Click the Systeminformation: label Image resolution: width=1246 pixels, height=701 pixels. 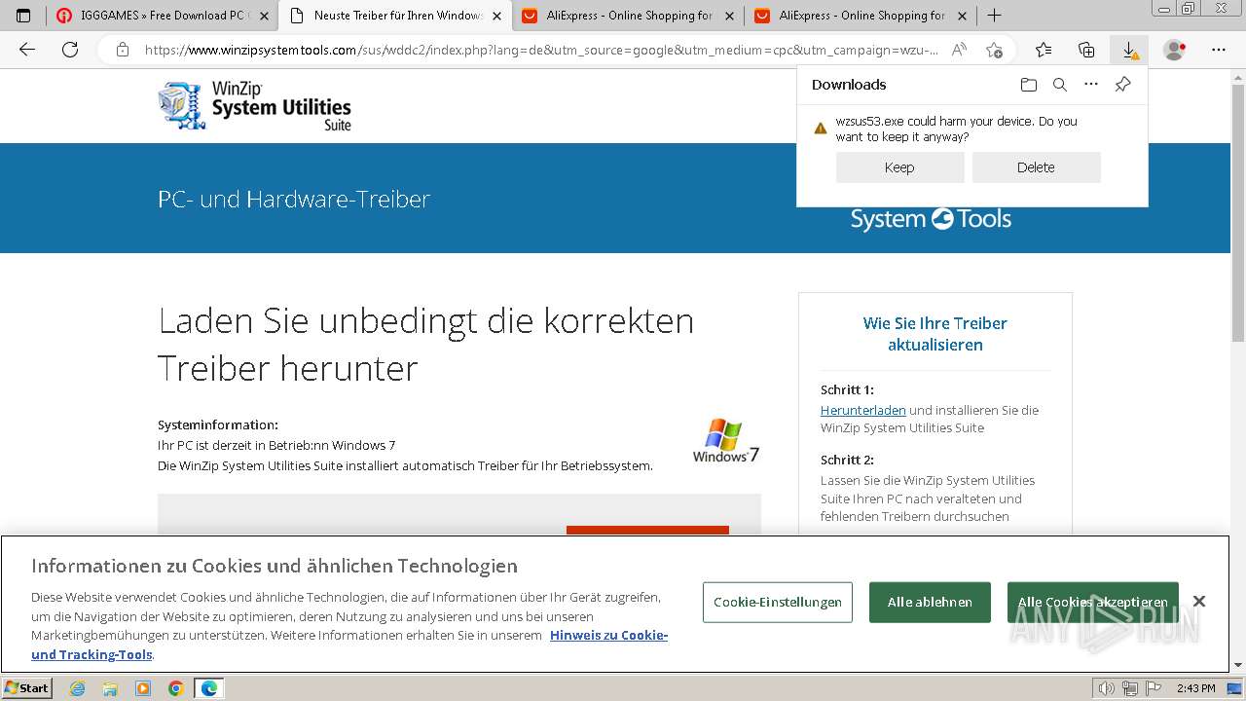tap(218, 424)
